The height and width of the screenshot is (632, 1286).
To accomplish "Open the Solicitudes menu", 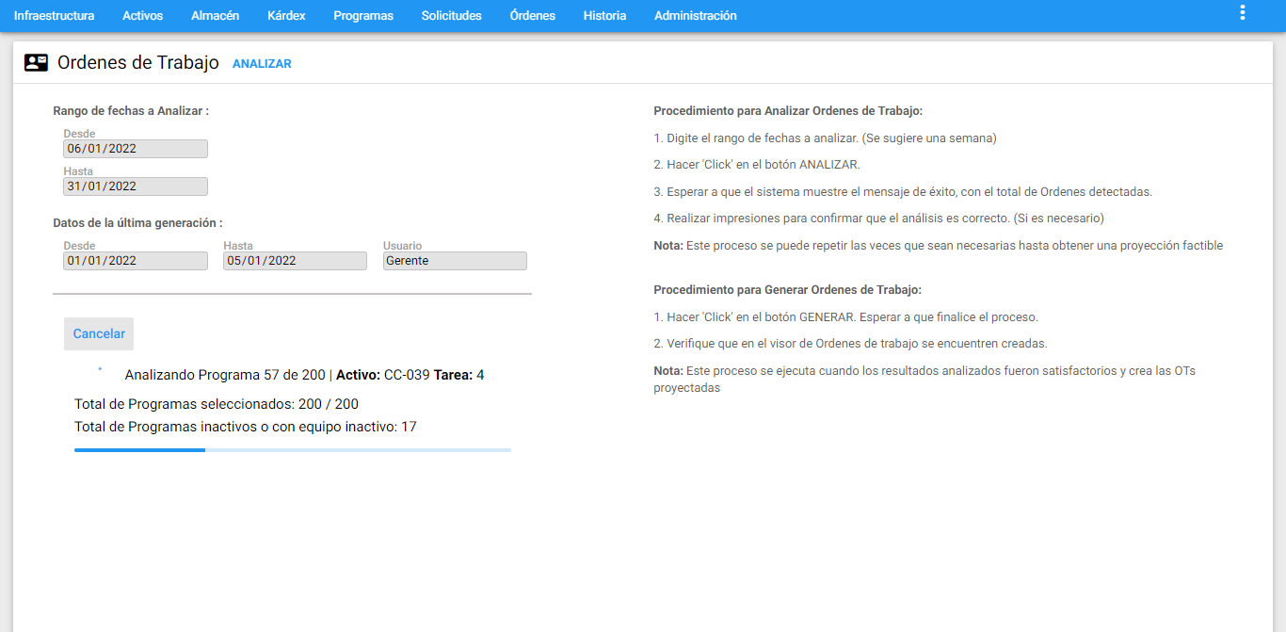I will click(x=452, y=16).
